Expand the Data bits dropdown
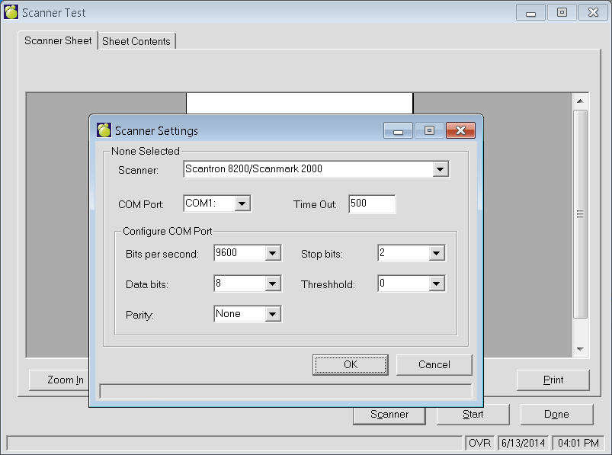 click(273, 284)
